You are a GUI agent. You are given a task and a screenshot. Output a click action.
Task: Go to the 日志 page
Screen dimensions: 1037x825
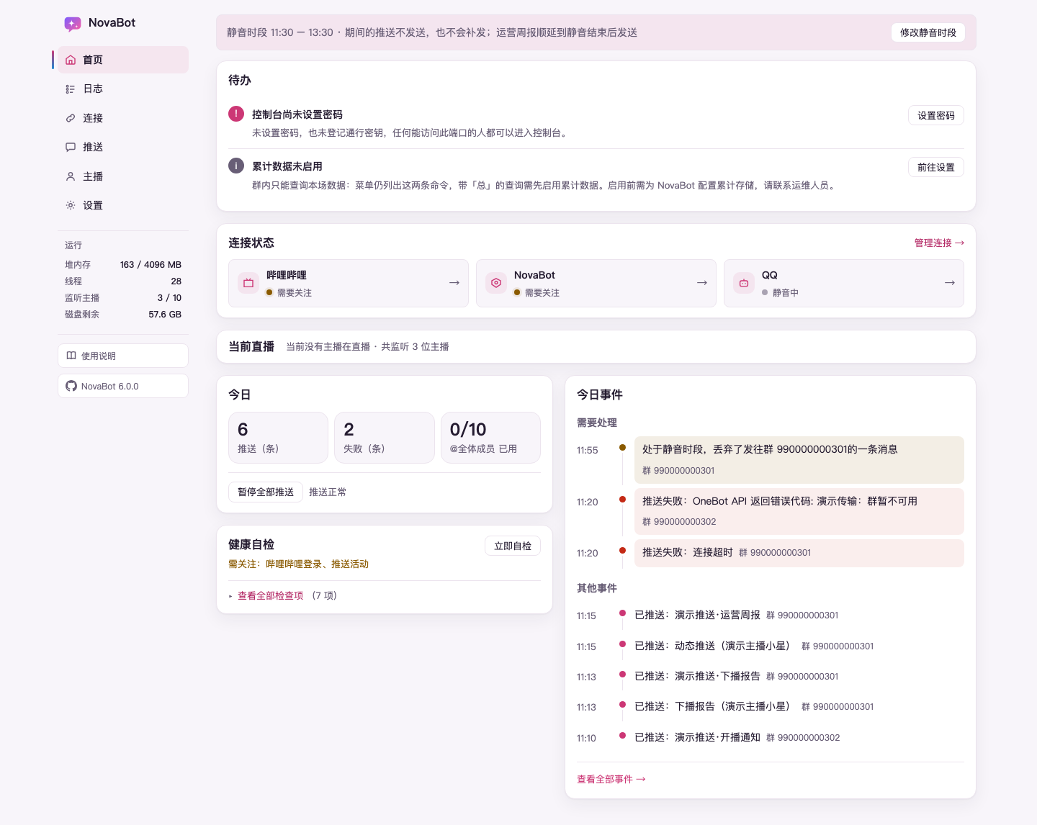123,89
